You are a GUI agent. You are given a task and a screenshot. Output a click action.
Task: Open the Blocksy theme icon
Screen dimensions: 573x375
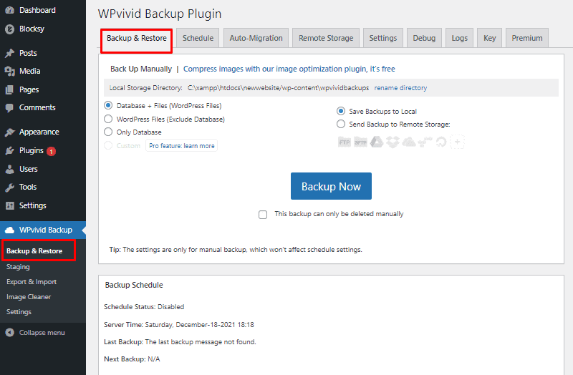10,29
